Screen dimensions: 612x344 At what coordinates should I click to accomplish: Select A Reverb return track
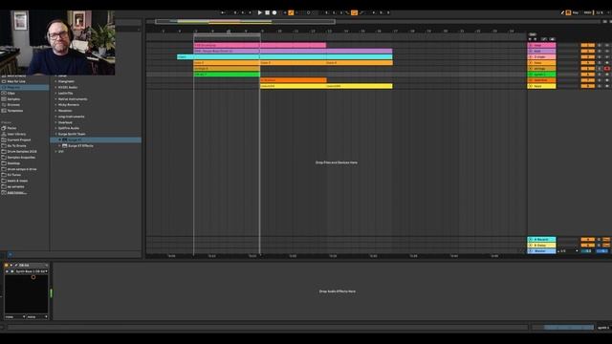tap(542, 240)
